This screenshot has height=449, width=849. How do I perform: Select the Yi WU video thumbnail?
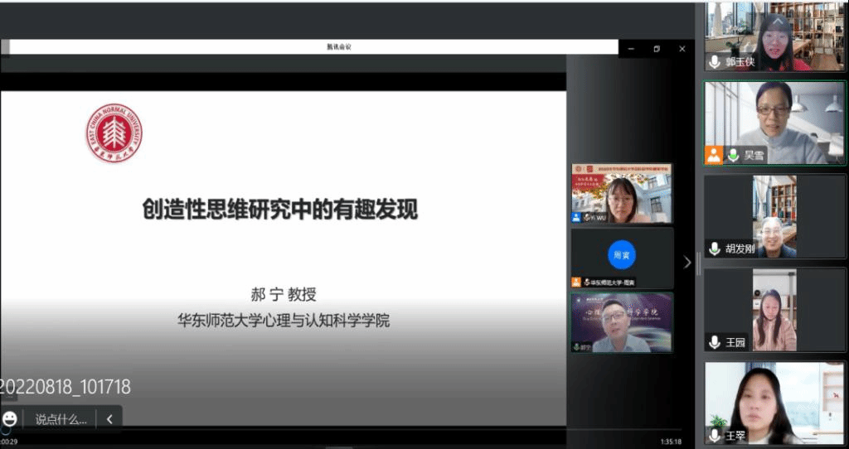pos(622,194)
